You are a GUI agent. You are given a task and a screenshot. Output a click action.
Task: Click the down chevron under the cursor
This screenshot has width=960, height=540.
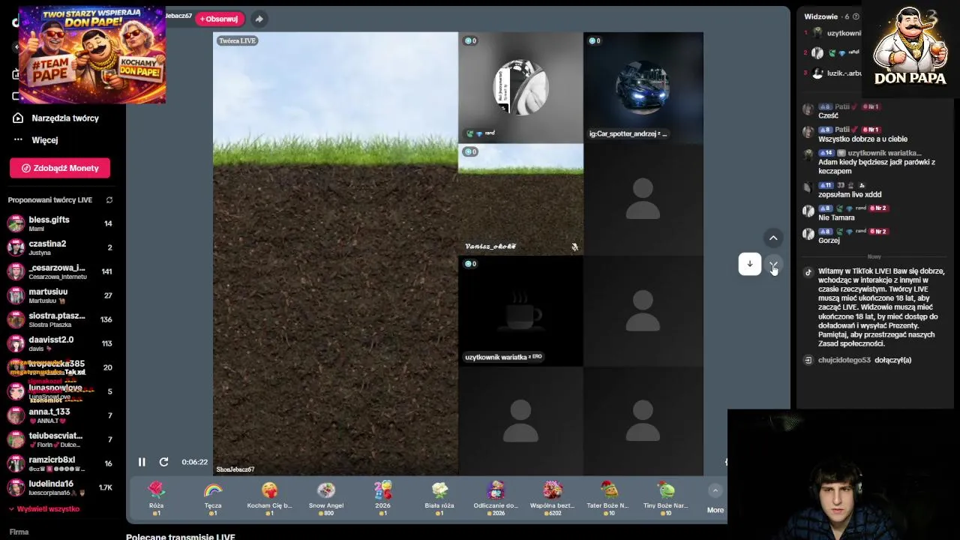(773, 265)
